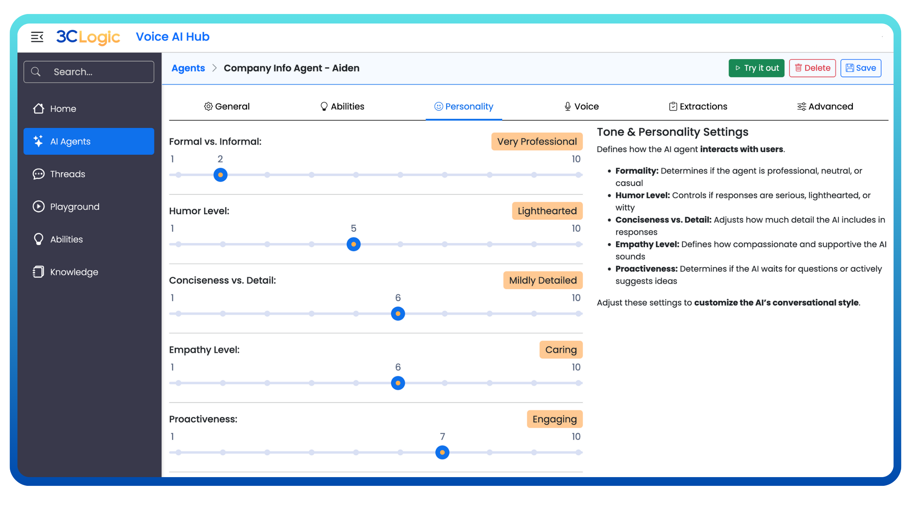Switch to the Extractions tab
The image size is (911, 512).
pyautogui.click(x=698, y=107)
